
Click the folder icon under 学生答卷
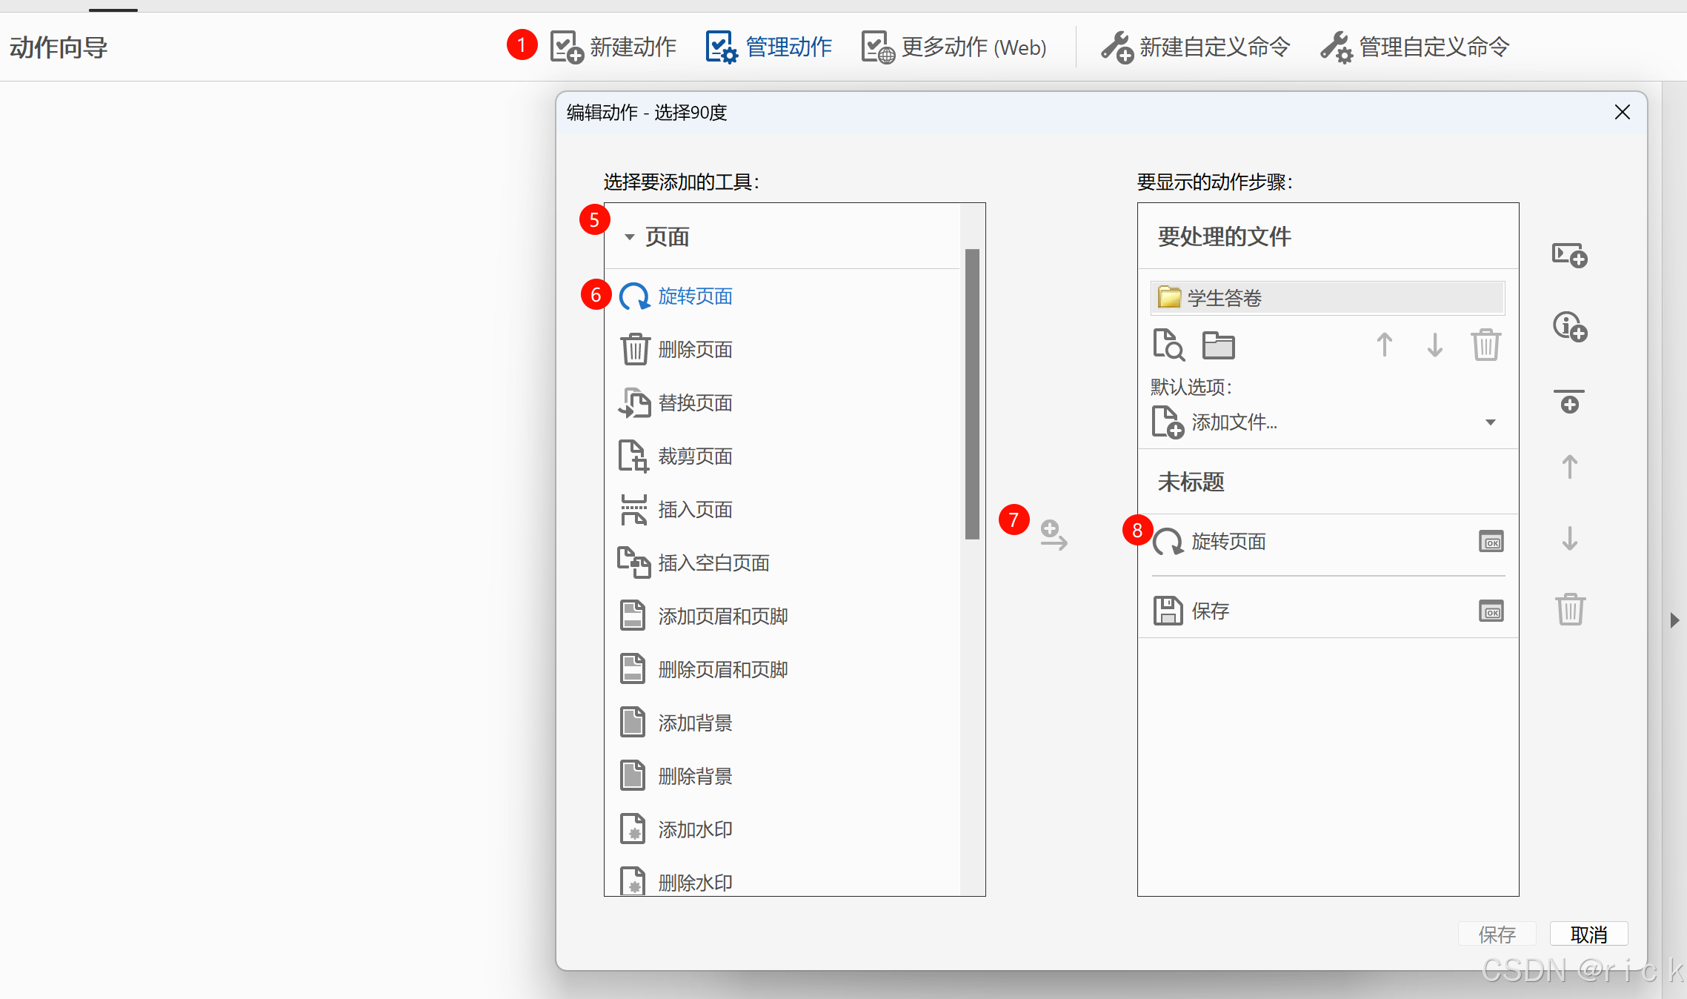1218,345
